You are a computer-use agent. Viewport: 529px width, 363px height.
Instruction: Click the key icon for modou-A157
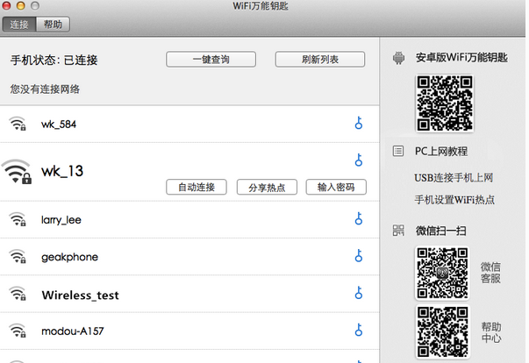(359, 330)
